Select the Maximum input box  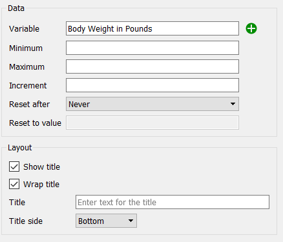coord(152,66)
